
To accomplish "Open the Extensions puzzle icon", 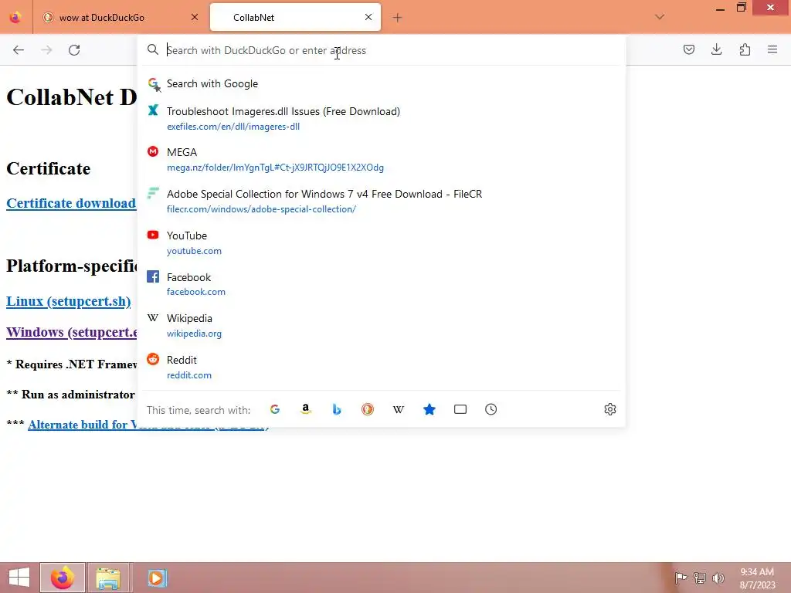I will click(x=745, y=49).
